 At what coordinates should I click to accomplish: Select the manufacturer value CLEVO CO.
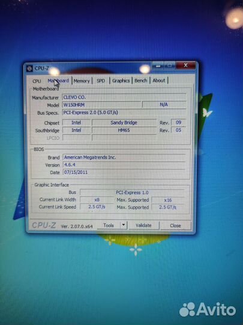coord(124,97)
